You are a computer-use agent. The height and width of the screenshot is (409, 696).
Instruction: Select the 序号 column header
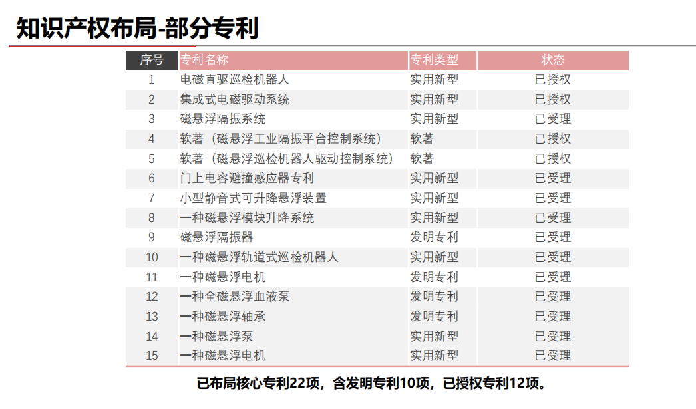(x=152, y=60)
